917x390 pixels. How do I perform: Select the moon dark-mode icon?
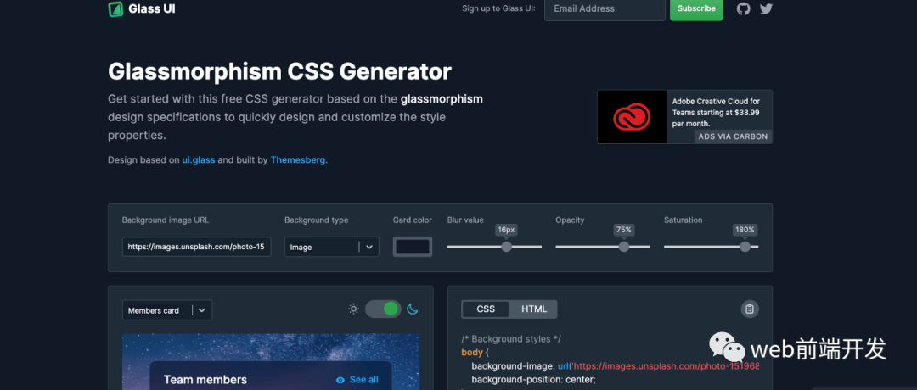pyautogui.click(x=413, y=309)
